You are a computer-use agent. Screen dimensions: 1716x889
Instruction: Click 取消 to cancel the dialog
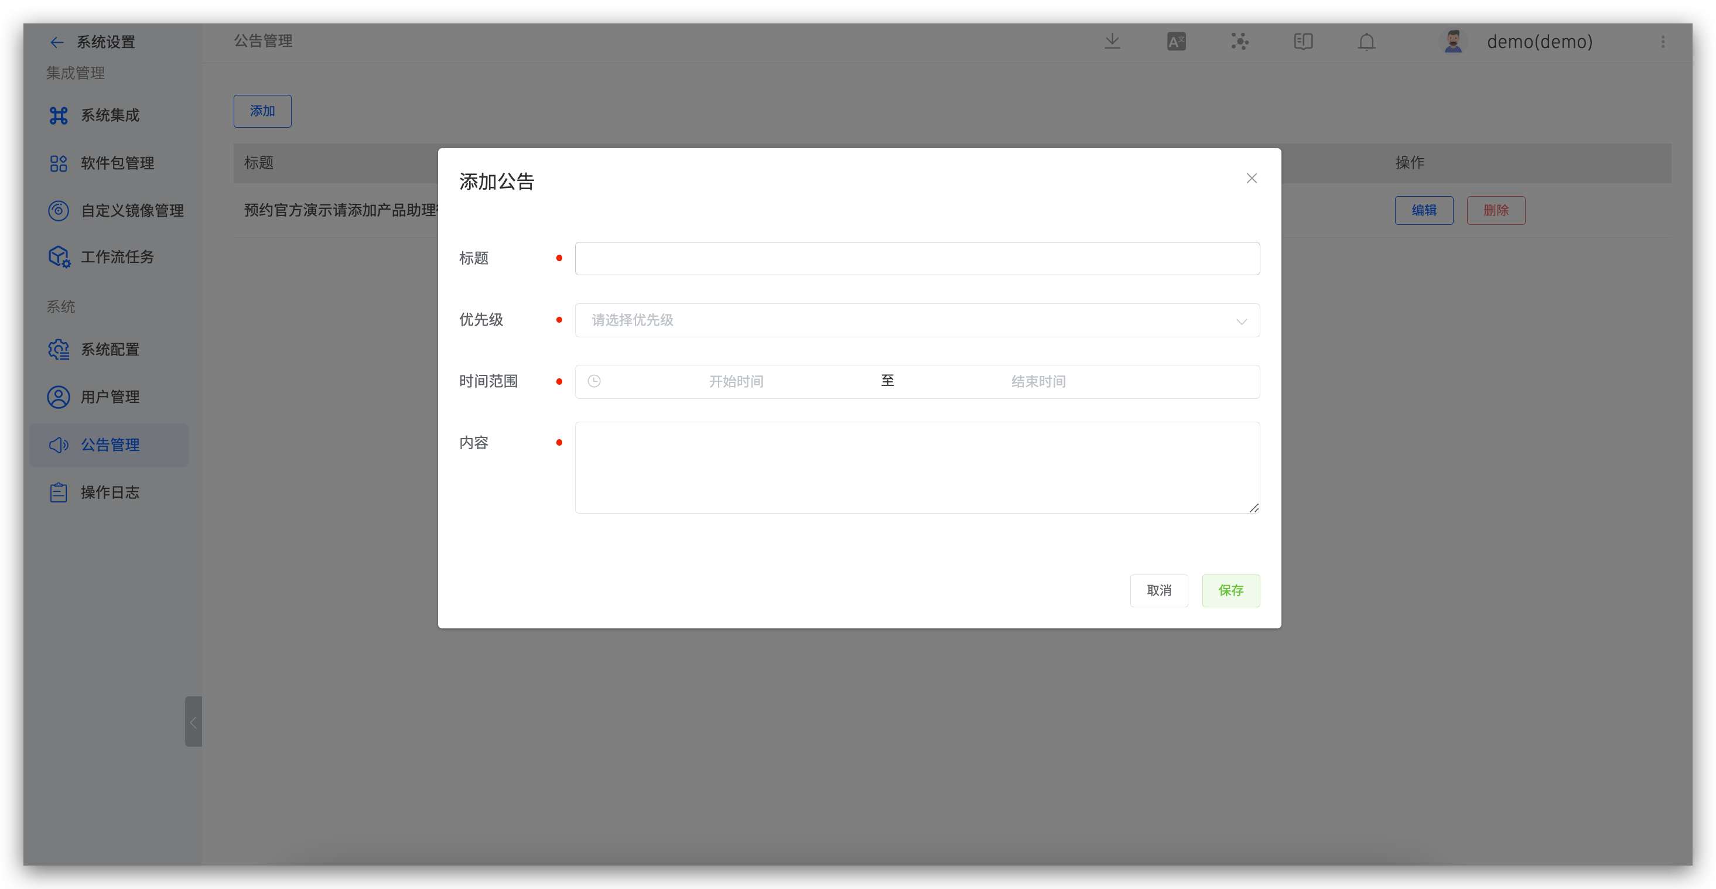coord(1158,591)
